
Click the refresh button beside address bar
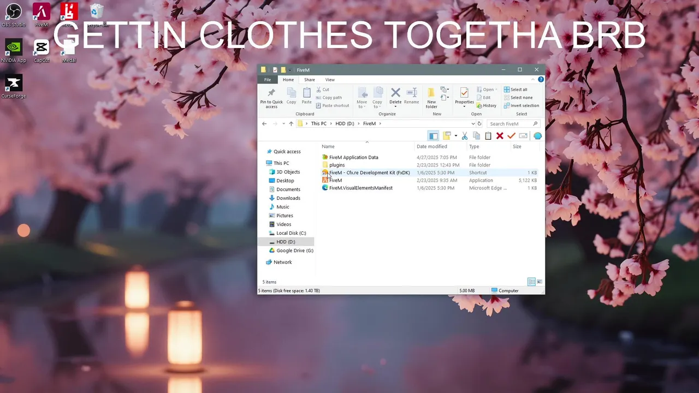coord(479,124)
